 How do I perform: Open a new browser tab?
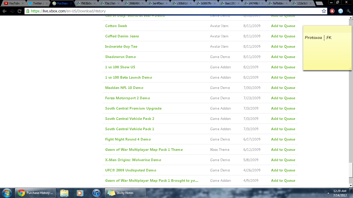[319, 3]
